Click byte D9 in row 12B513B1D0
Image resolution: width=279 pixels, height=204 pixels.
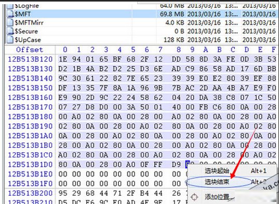[x=176, y=165]
